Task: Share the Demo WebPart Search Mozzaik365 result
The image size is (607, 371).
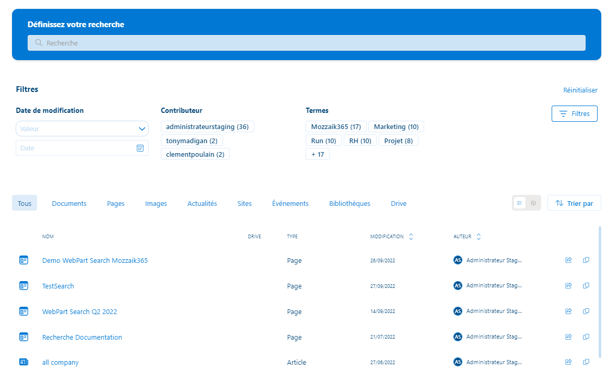Action: point(568,260)
